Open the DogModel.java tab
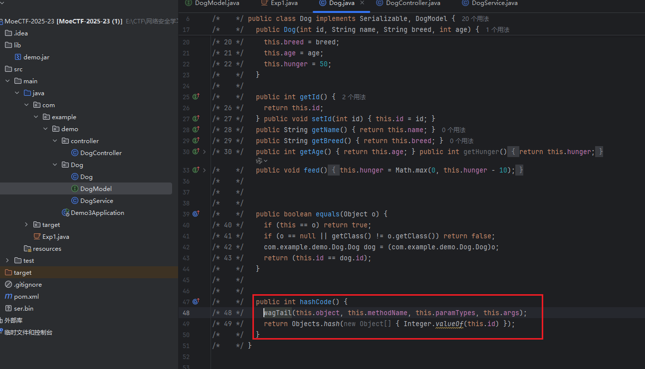Viewport: 645px width, 369px height. [x=216, y=3]
